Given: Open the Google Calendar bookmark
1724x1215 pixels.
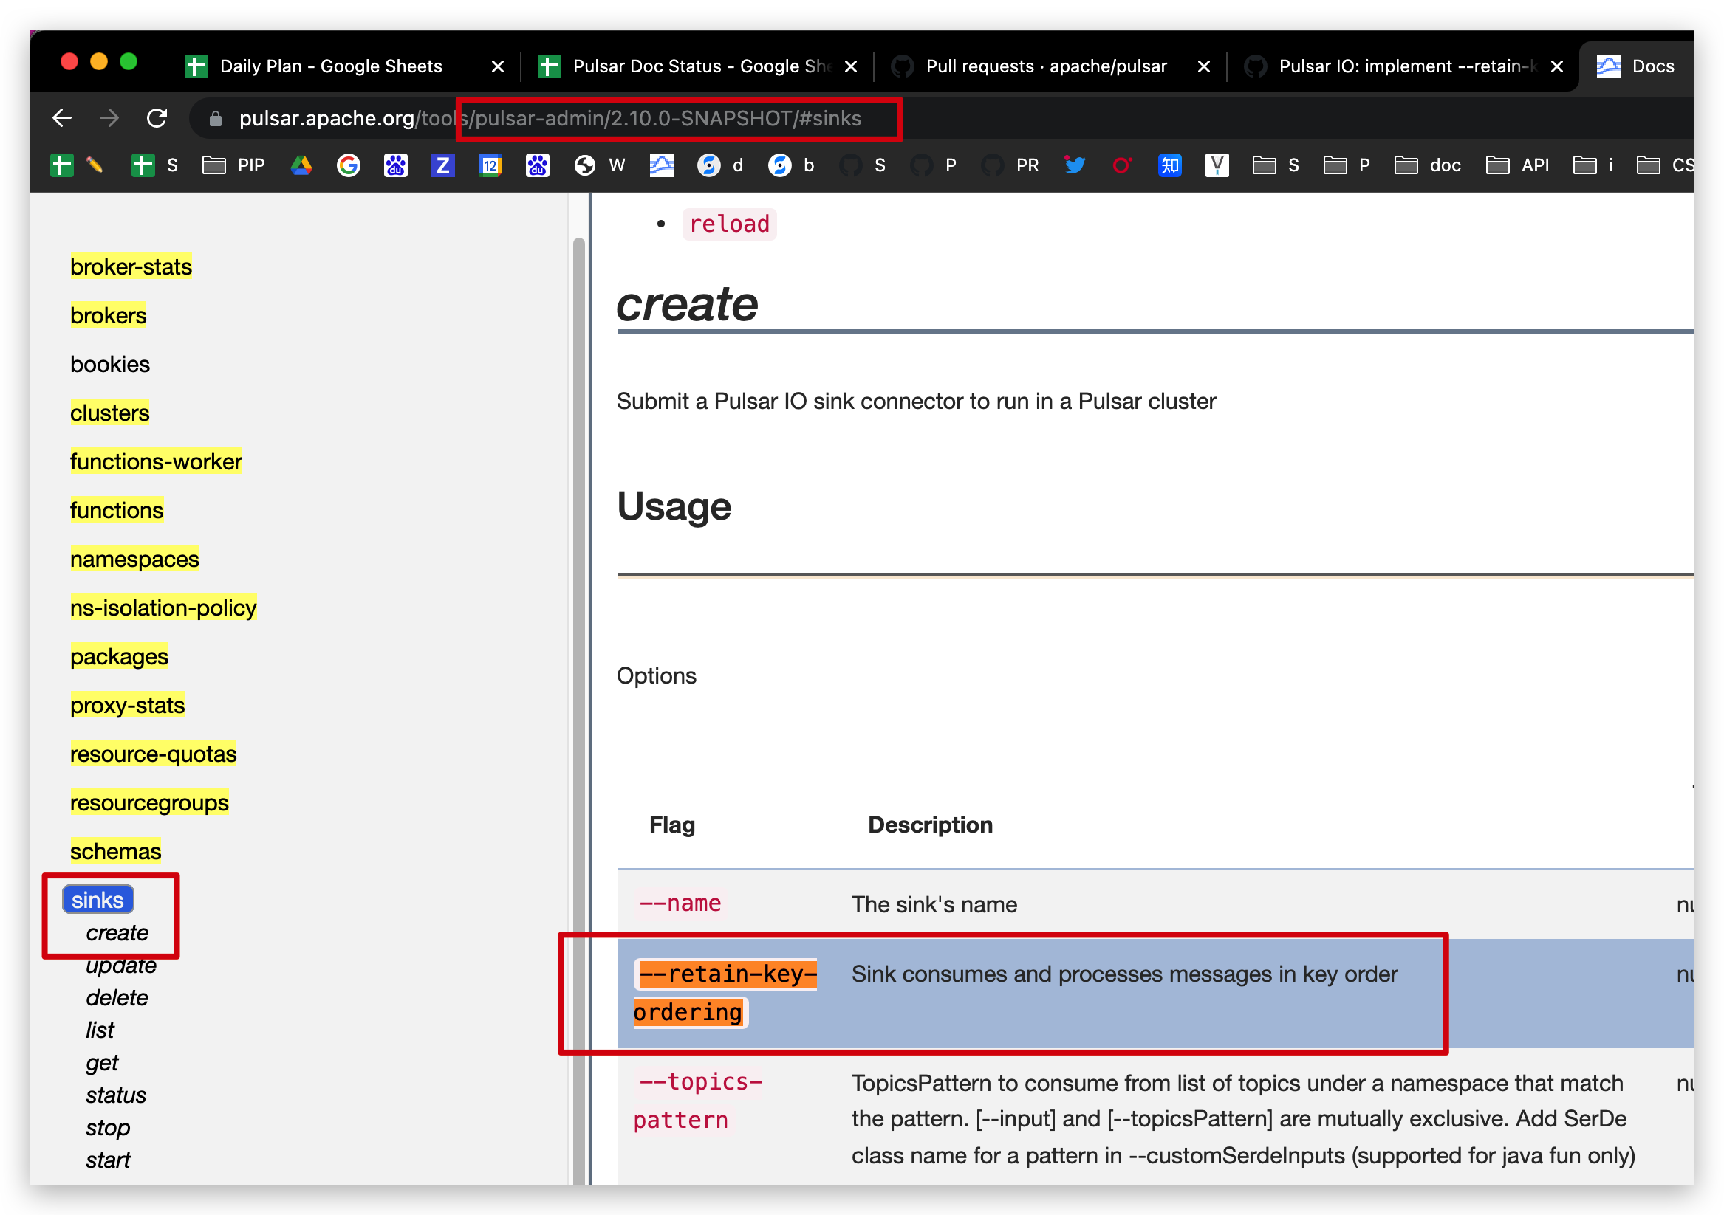Looking at the screenshot, I should (x=490, y=165).
